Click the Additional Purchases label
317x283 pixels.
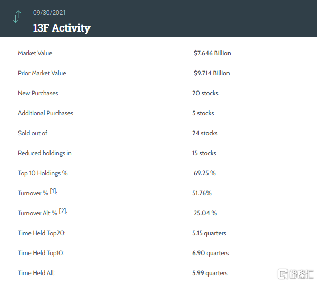(45, 113)
